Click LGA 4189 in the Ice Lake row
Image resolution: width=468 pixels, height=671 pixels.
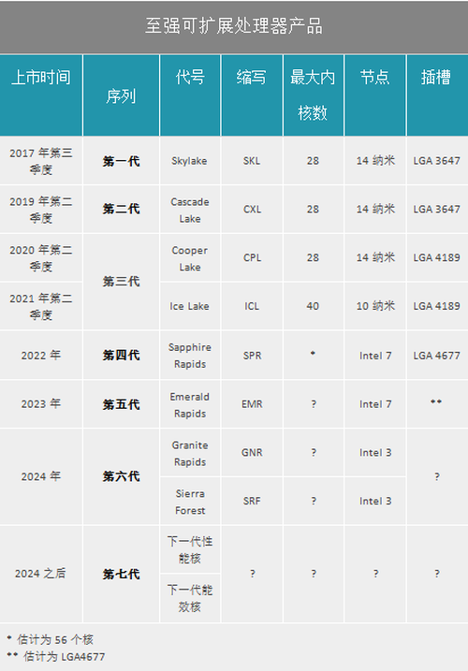pyautogui.click(x=437, y=306)
